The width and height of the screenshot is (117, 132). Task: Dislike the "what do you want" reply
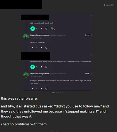(42, 48)
